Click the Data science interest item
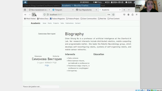Screen dimensions: 162x91 (x=73, y=58)
